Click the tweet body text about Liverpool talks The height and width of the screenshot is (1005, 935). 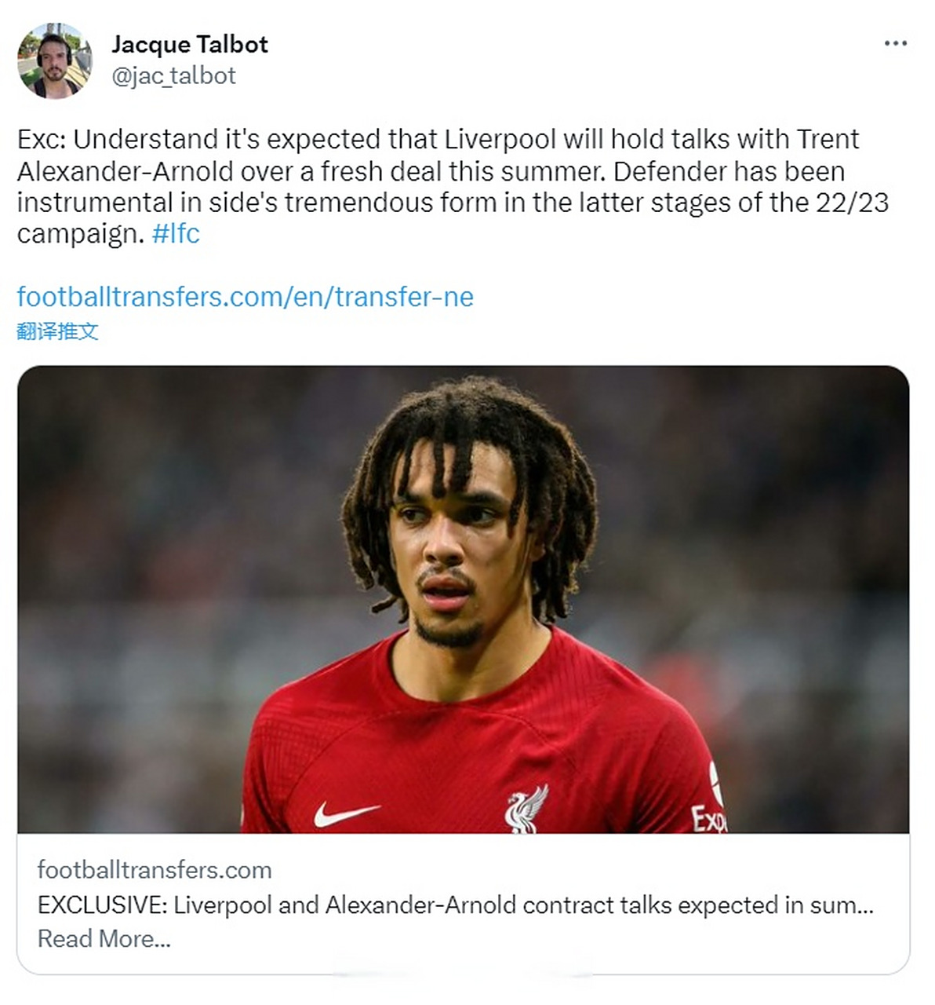(453, 186)
